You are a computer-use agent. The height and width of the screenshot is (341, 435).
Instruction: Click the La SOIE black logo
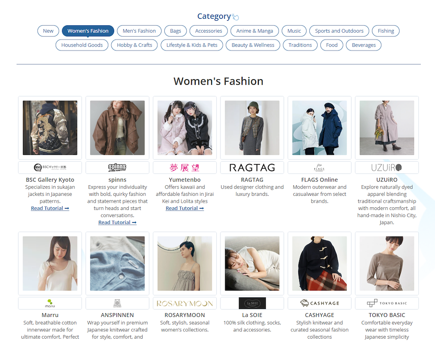tap(252, 303)
